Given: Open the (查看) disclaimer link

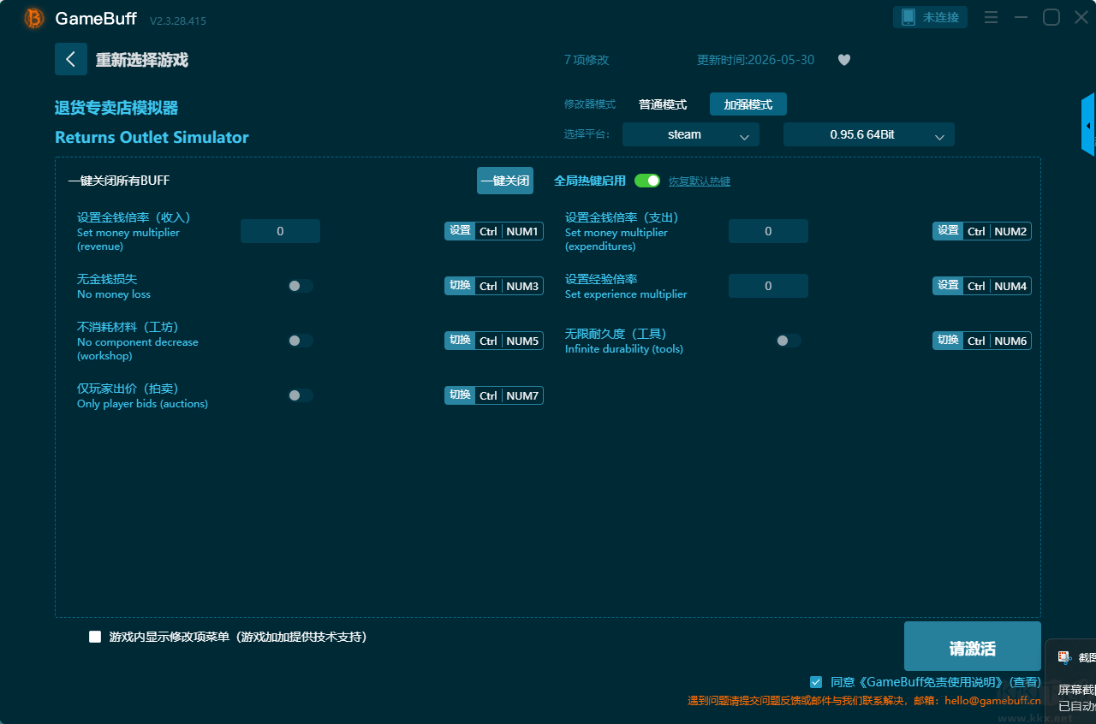Looking at the screenshot, I should coord(1025,682).
